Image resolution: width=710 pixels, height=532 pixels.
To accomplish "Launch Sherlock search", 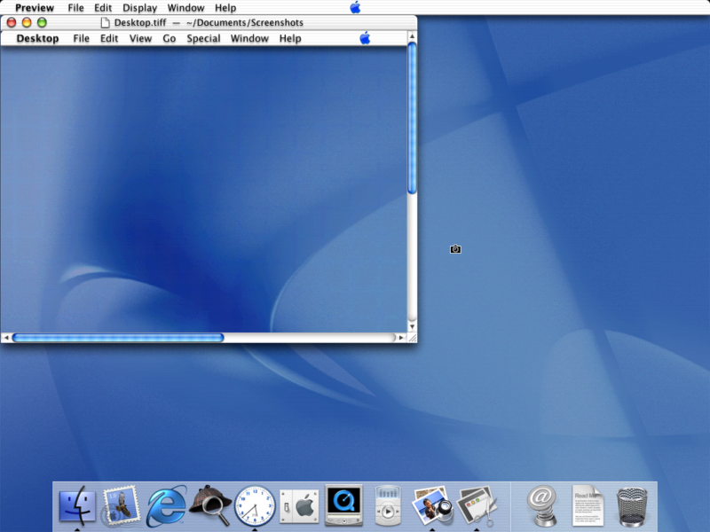I will tap(210, 504).
